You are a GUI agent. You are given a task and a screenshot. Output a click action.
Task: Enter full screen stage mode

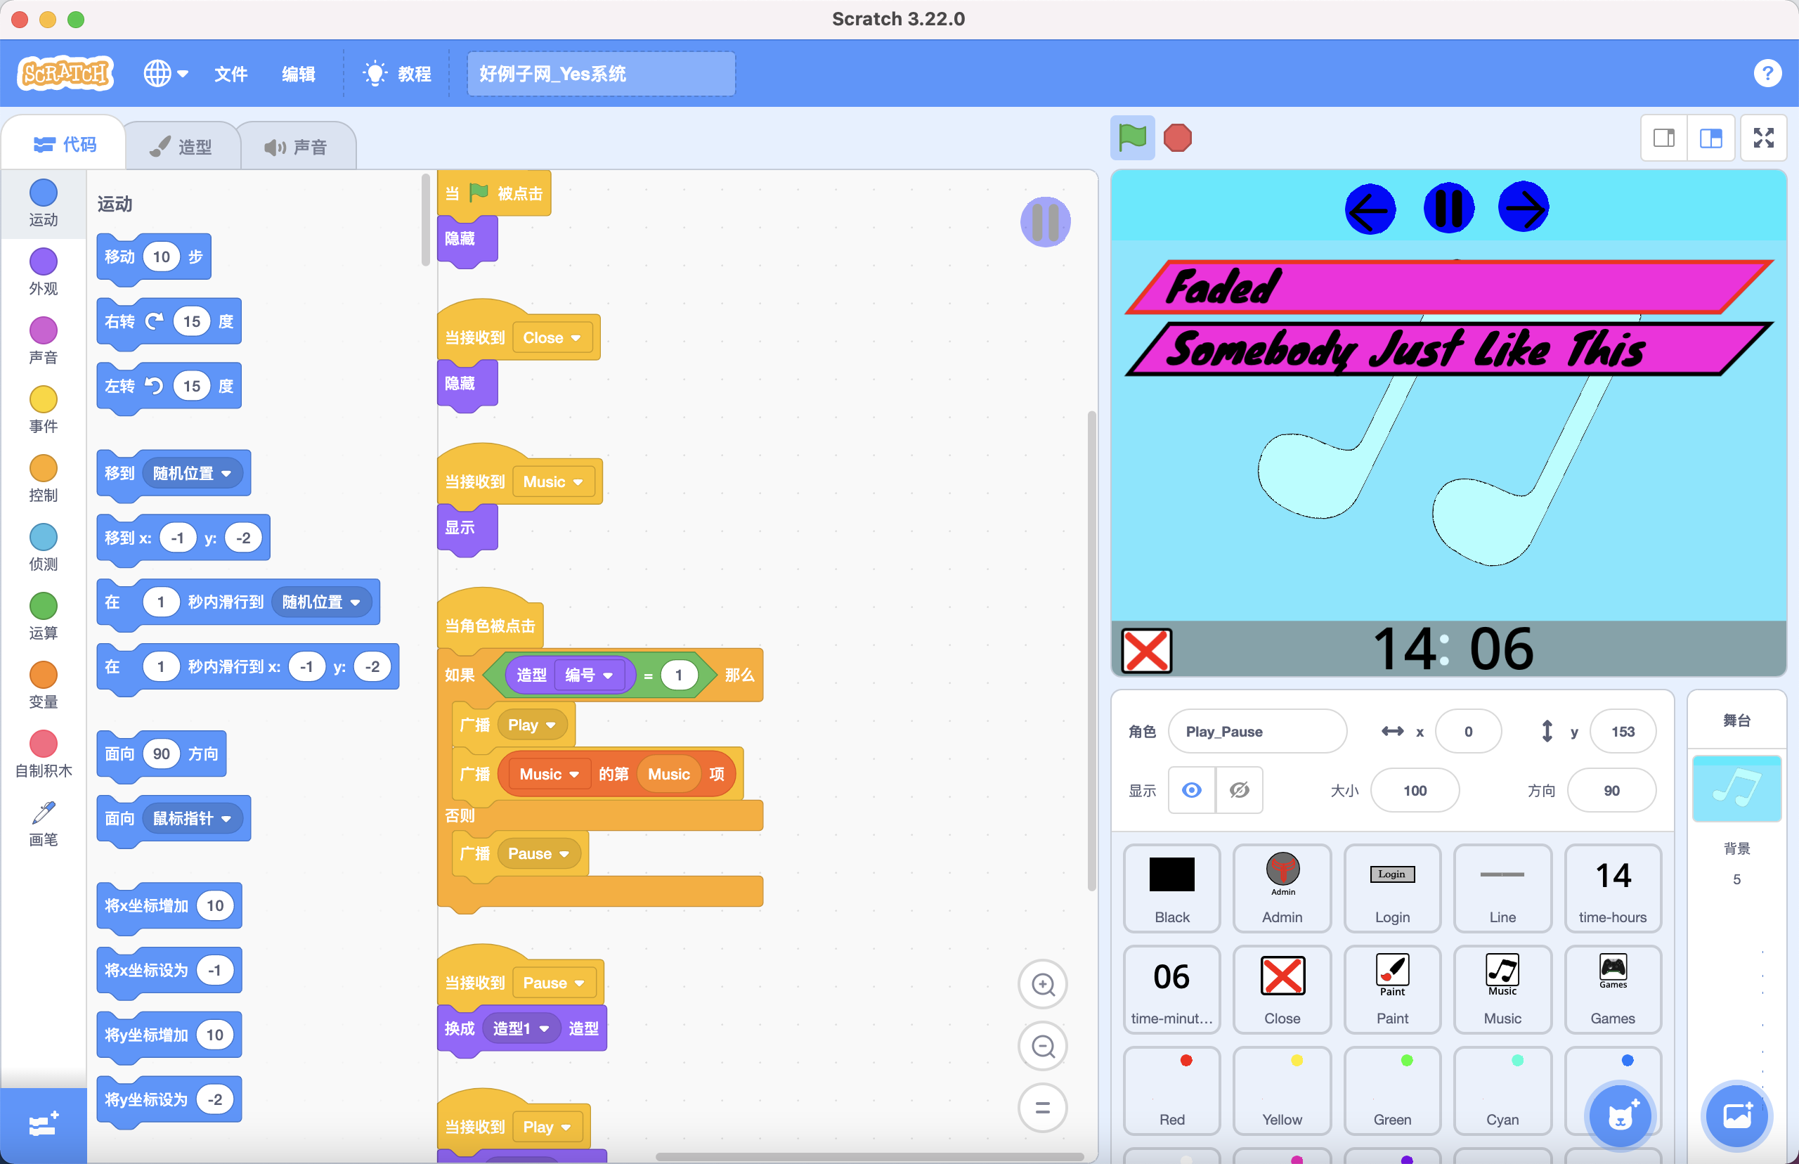coord(1763,138)
